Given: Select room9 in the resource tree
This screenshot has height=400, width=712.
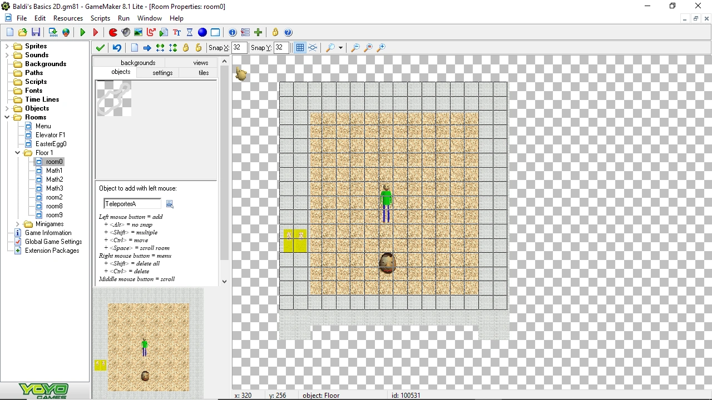Looking at the screenshot, I should click(x=54, y=215).
